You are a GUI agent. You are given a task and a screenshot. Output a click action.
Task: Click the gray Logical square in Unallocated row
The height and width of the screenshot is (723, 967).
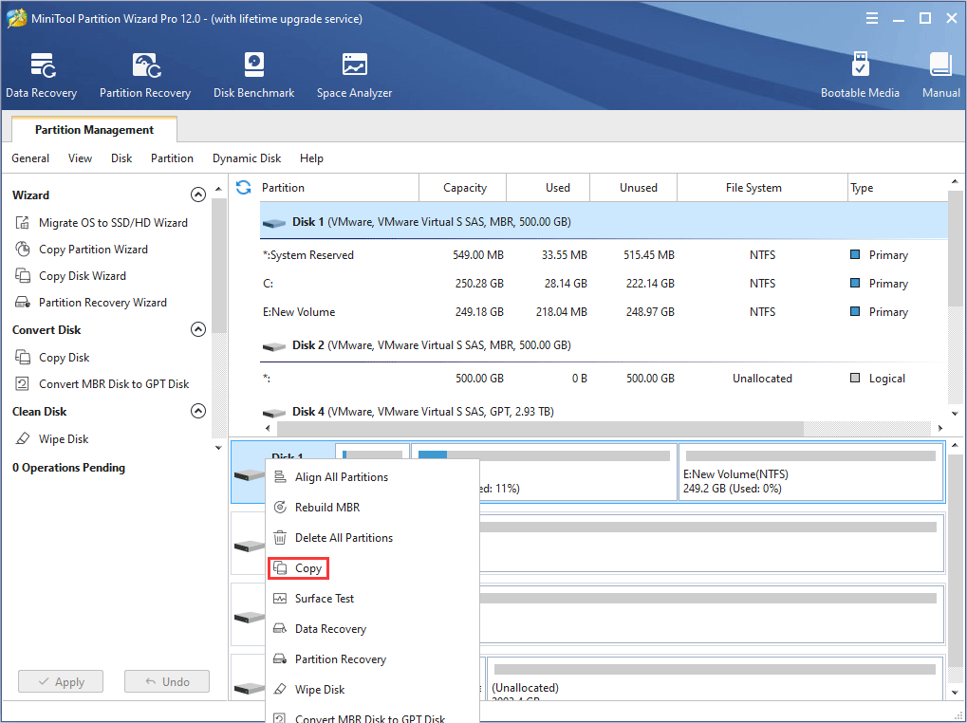tap(855, 378)
